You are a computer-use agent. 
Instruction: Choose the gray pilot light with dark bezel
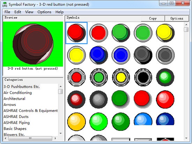[99, 99]
